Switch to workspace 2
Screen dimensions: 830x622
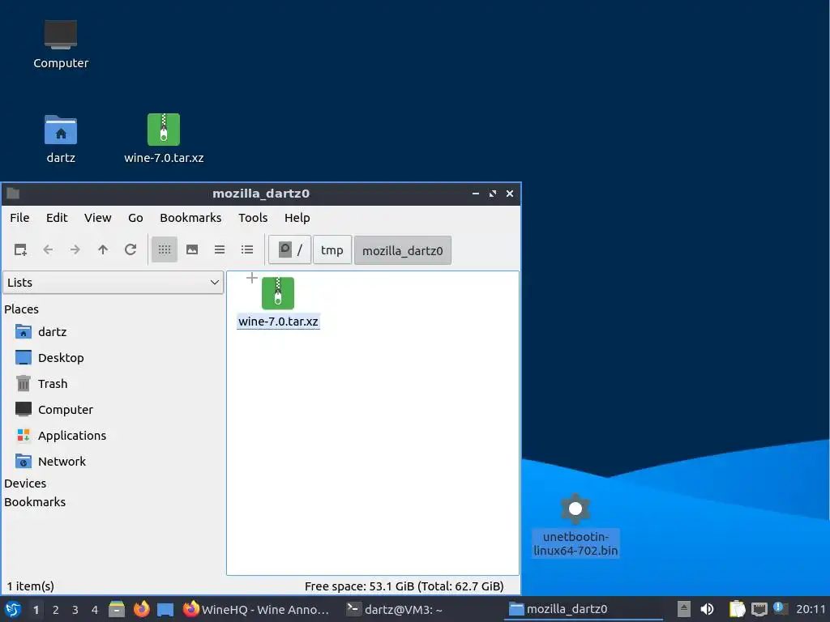[56, 610]
